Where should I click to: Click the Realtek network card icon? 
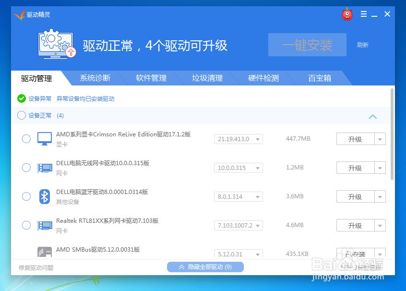pos(45,225)
